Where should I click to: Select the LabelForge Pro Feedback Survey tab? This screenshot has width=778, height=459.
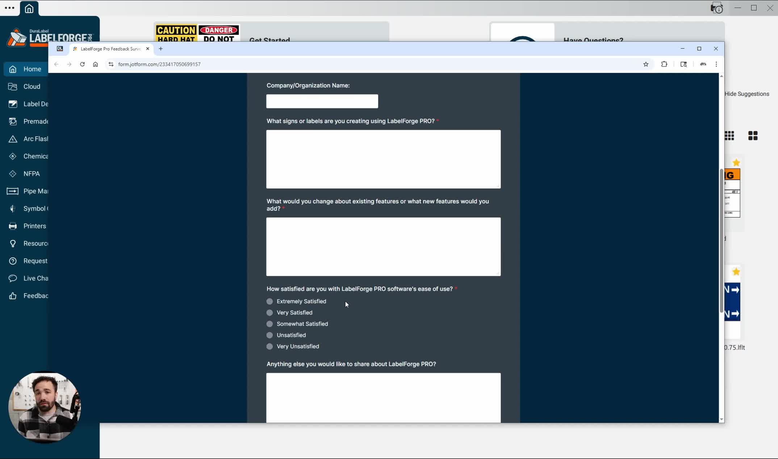coord(110,49)
